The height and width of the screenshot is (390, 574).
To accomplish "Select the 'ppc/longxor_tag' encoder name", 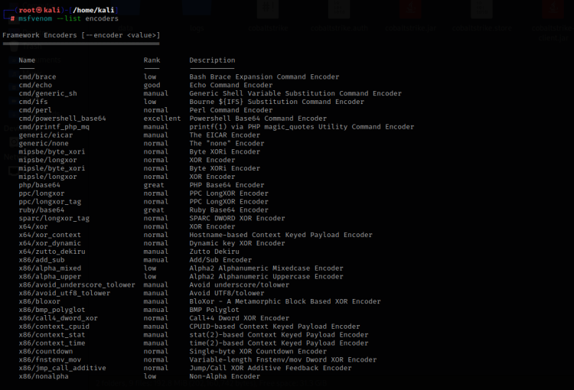I will click(x=51, y=202).
